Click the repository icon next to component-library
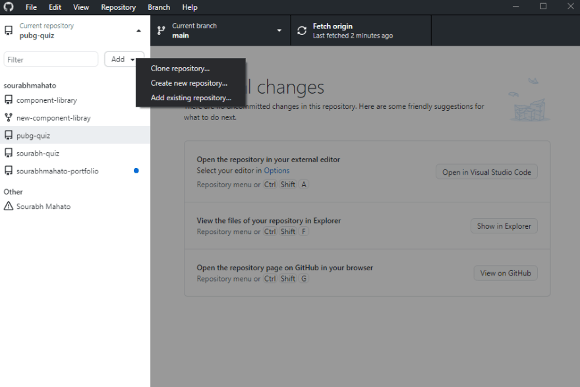Screen dimensions: 580x387 coord(9,100)
